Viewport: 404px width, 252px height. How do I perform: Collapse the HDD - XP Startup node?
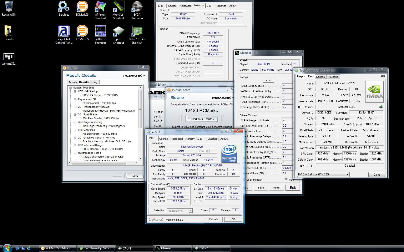coord(75,91)
